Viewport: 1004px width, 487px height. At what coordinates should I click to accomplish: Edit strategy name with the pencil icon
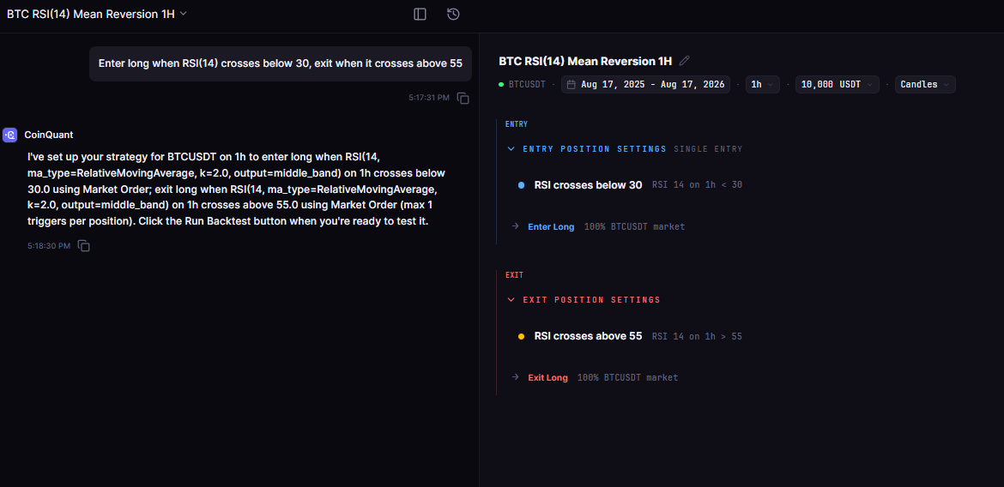[x=685, y=61]
